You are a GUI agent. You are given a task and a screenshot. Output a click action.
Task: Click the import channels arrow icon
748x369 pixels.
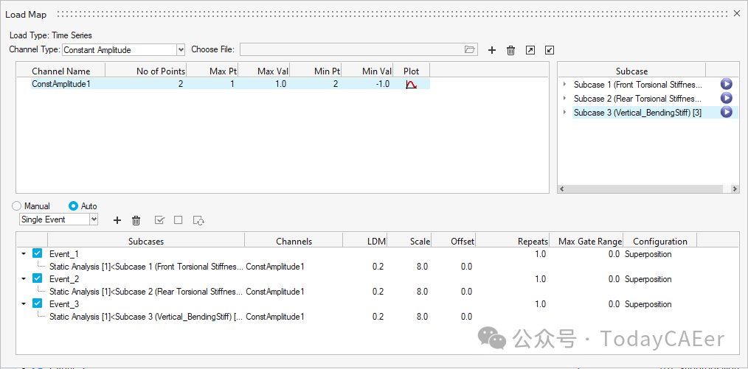[549, 50]
